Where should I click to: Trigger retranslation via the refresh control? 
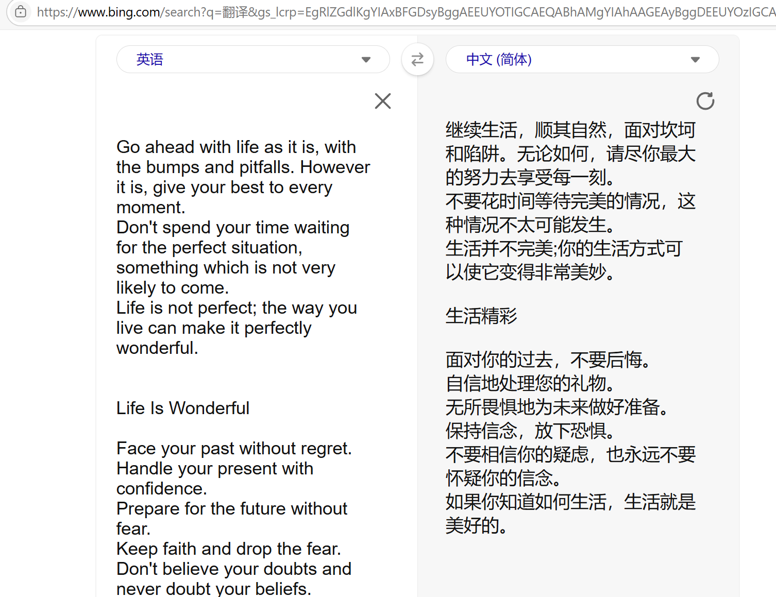tap(705, 101)
